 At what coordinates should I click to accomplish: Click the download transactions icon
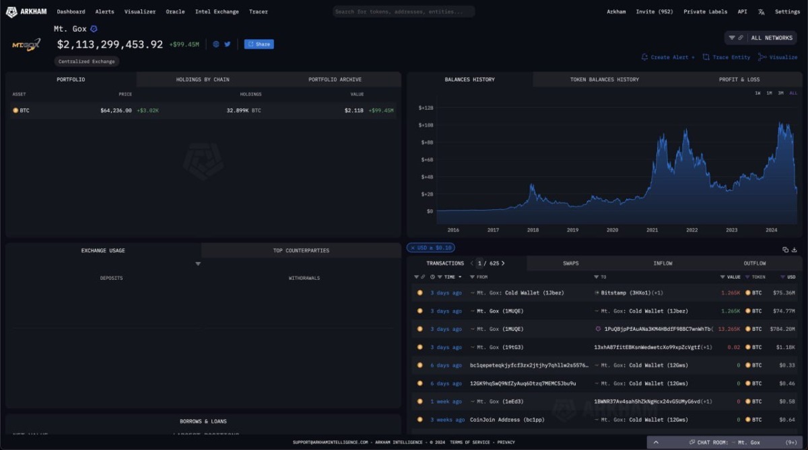795,250
